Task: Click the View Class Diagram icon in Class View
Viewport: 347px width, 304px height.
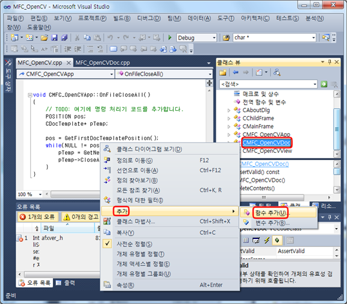Action: pyautogui.click(x=277, y=72)
